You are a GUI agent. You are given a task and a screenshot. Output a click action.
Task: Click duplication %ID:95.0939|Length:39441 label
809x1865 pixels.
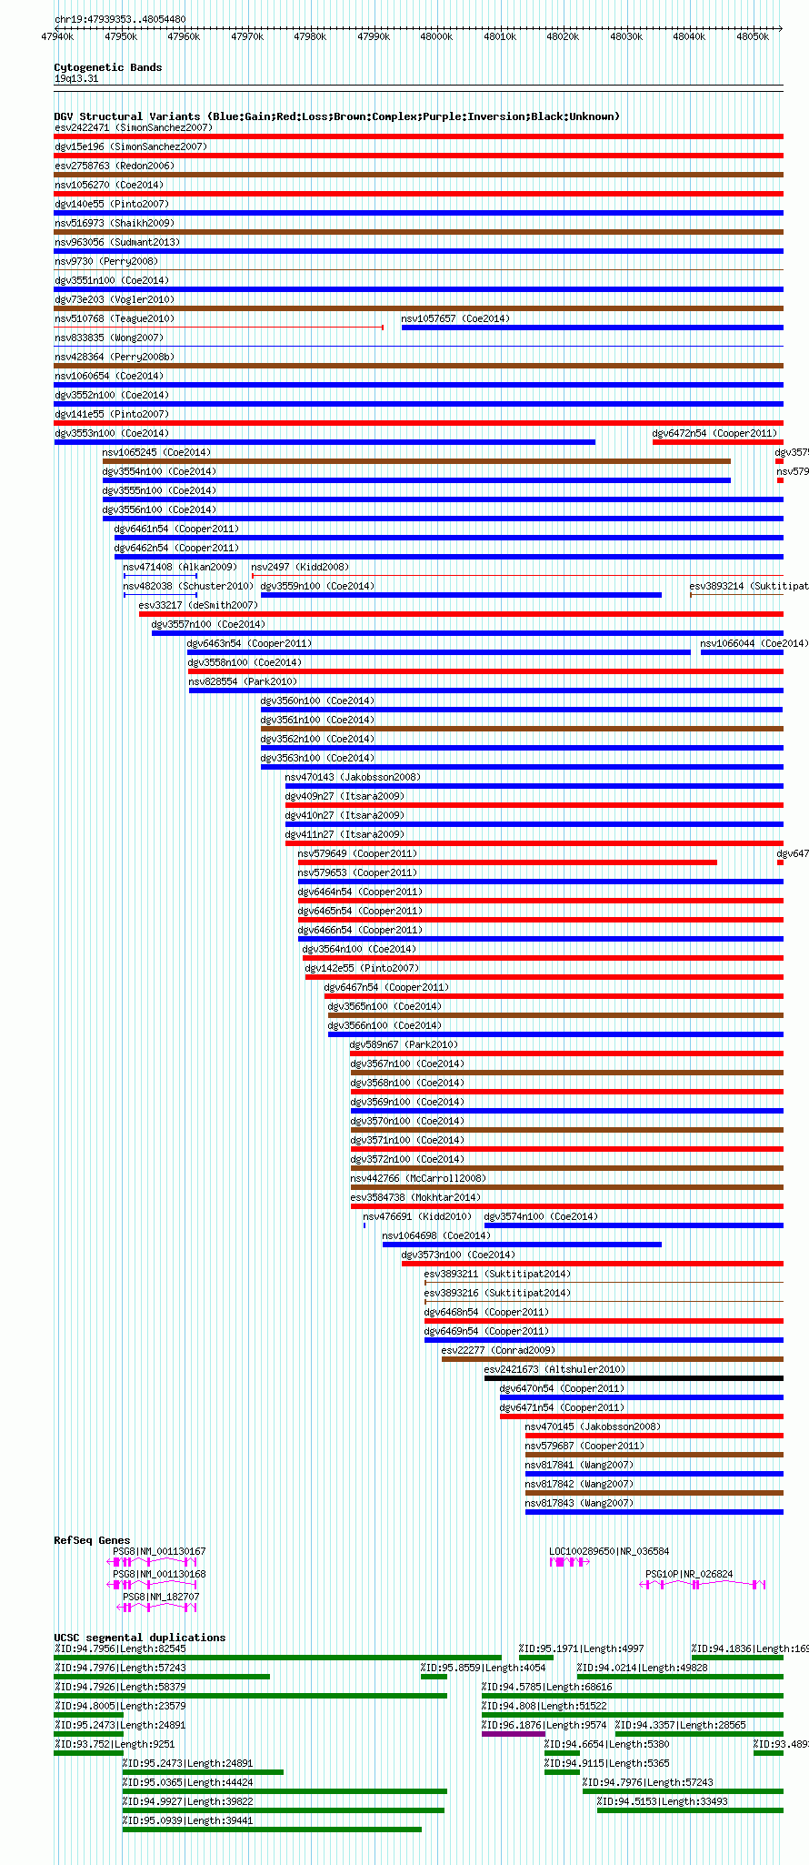pos(188,1820)
